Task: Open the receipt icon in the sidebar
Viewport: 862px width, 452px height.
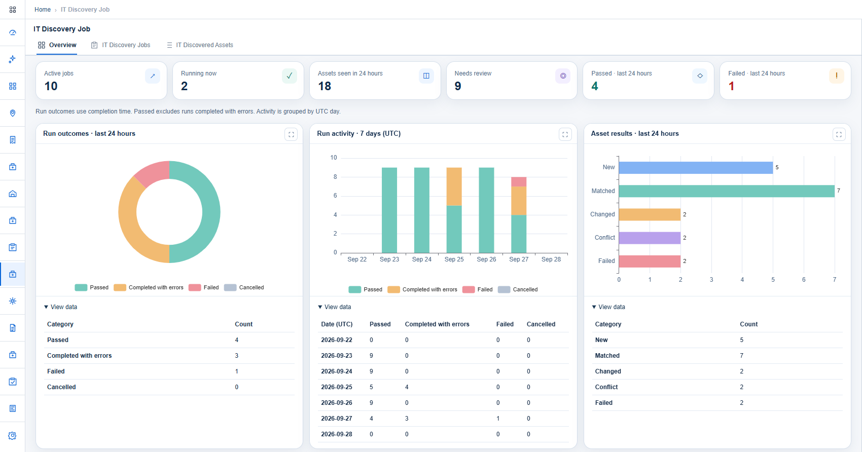Action: 13,140
